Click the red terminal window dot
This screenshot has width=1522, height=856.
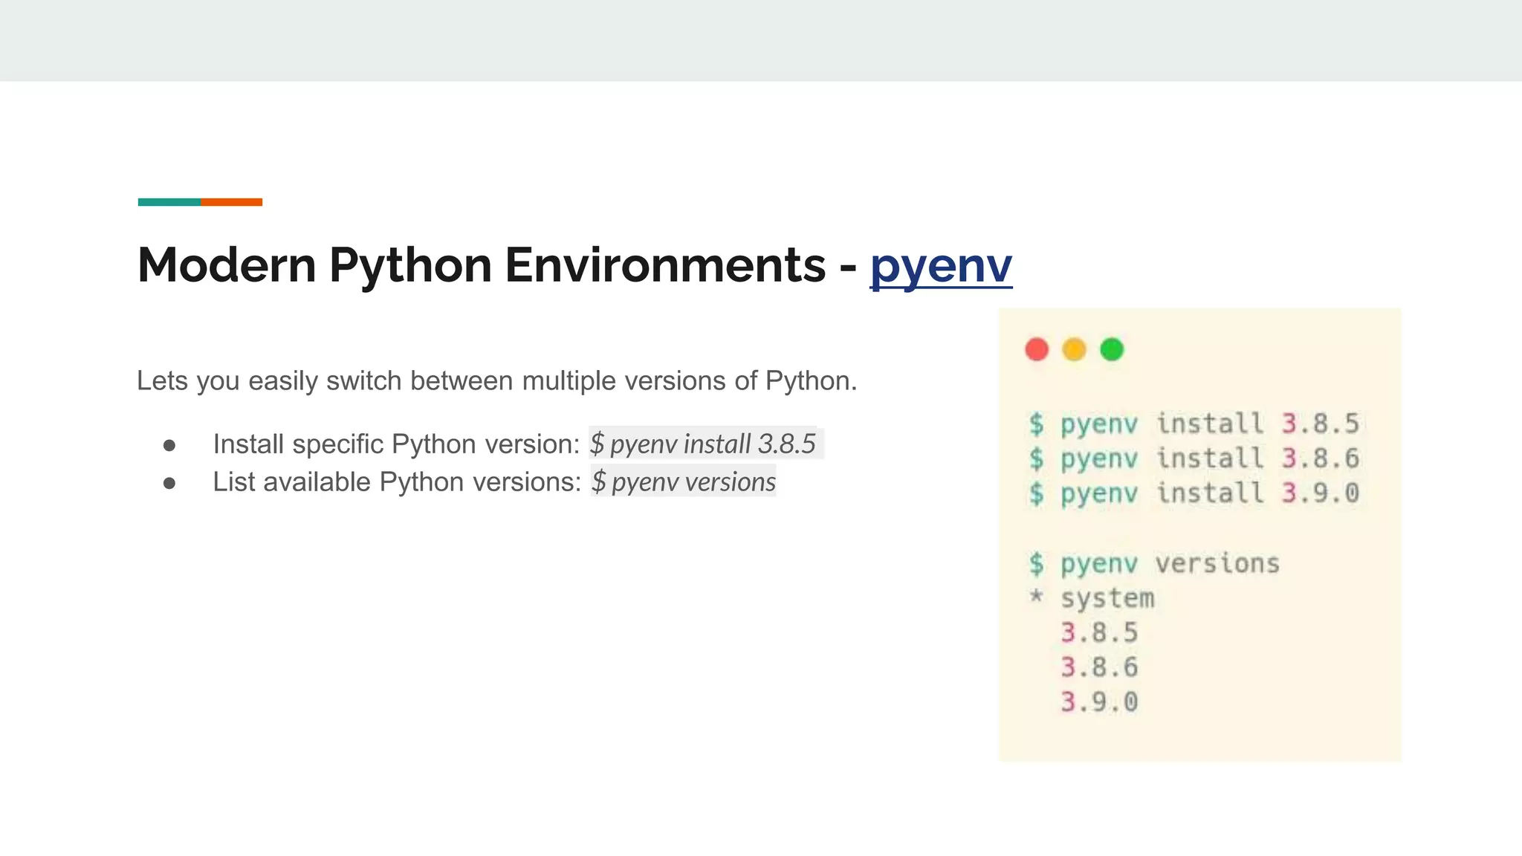point(1037,349)
